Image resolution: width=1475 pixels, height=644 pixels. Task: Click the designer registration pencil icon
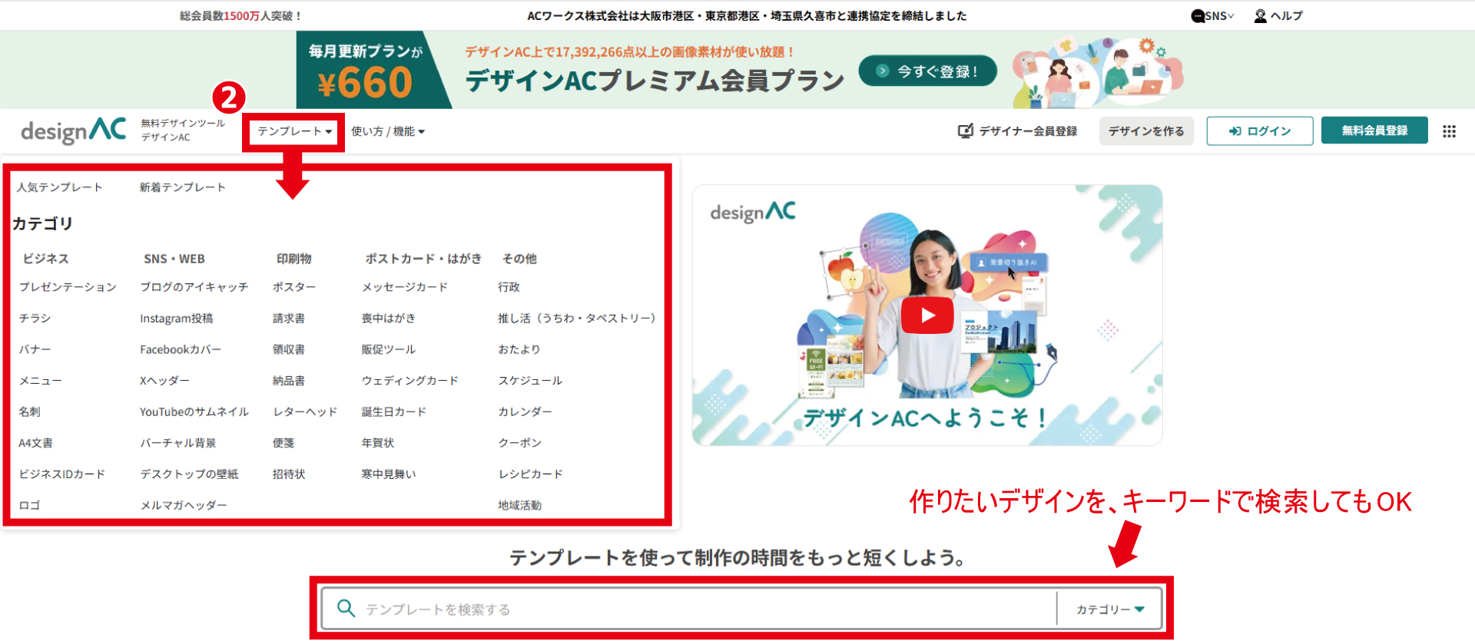[x=965, y=131]
